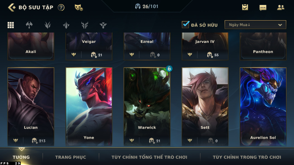294x165 pixels.
Task: Expand the Ngày Mua sort dropdown
Action: click(255, 25)
